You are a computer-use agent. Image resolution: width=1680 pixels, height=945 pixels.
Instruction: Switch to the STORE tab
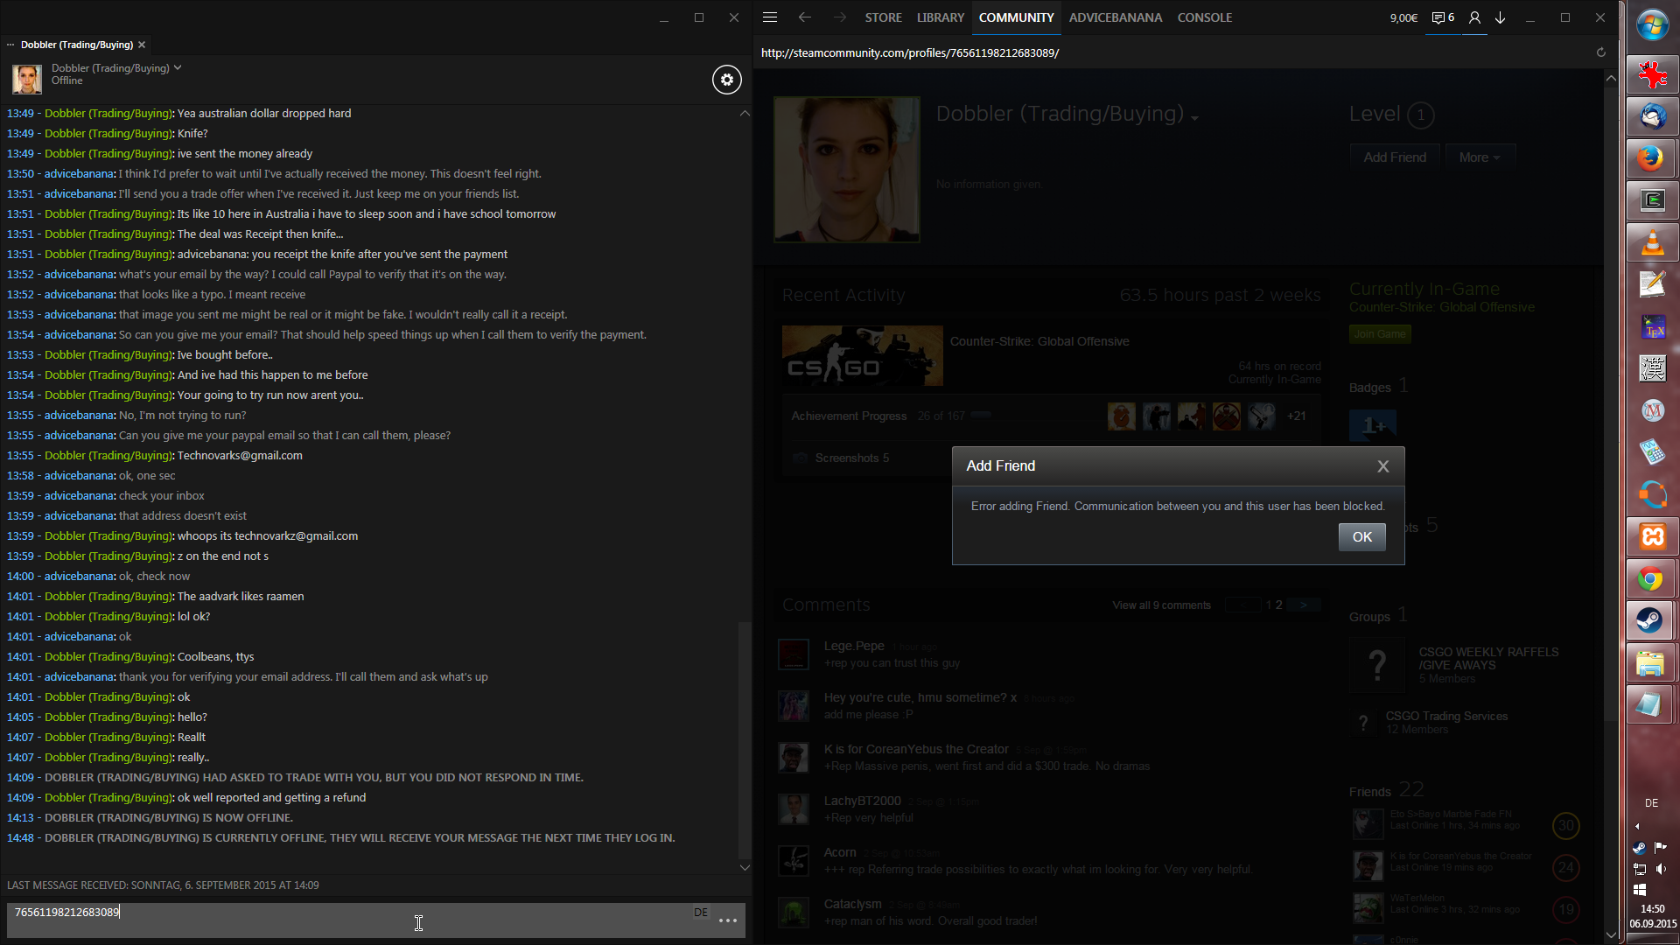(883, 17)
